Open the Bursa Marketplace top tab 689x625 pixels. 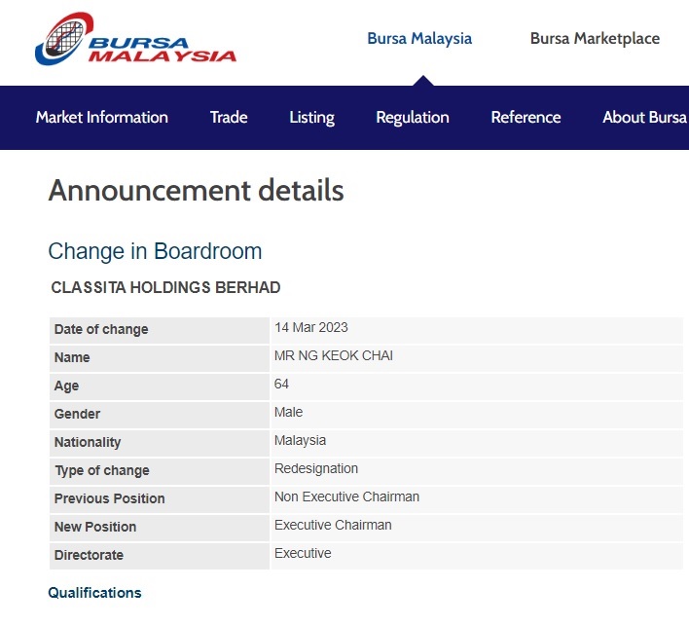pos(595,39)
